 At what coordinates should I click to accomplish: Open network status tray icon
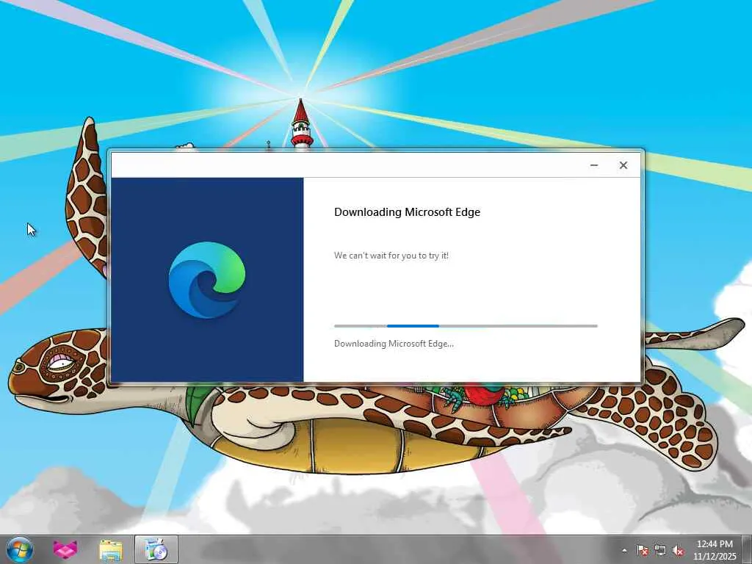tap(660, 551)
